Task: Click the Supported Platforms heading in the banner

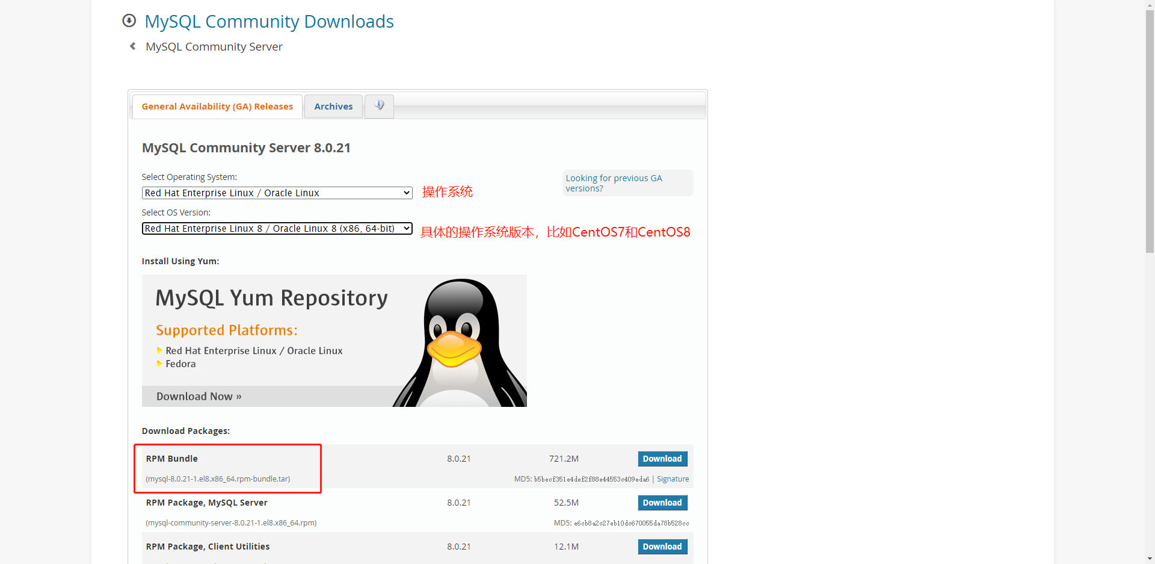Action: (227, 330)
